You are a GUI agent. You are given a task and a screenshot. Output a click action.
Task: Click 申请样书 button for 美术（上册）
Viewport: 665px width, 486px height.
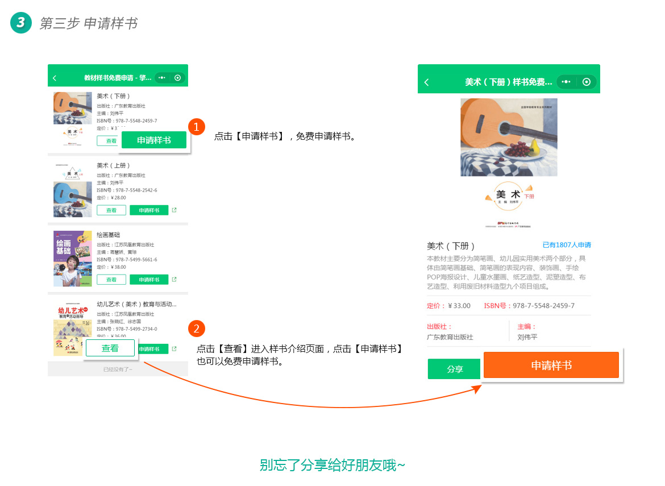(x=149, y=210)
